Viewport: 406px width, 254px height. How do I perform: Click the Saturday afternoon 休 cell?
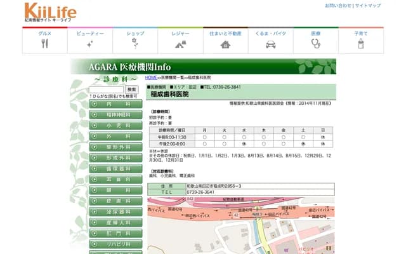coord(303,144)
